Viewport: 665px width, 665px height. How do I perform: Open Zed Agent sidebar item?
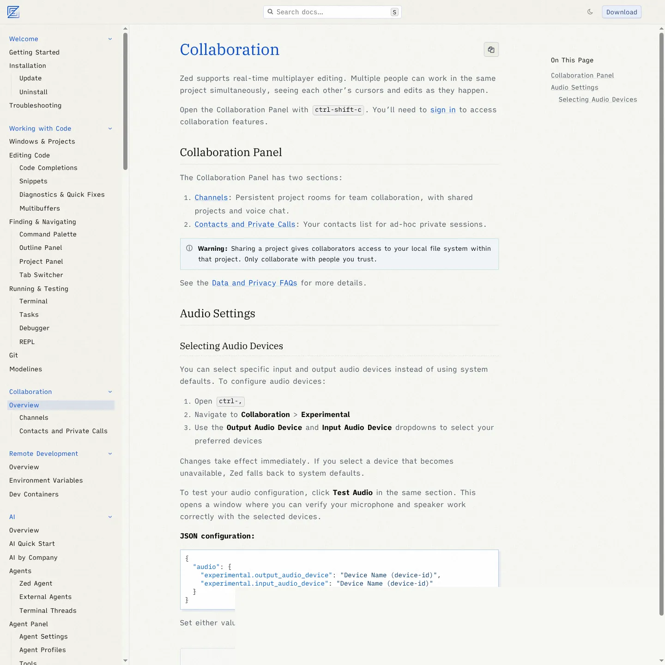(36, 583)
